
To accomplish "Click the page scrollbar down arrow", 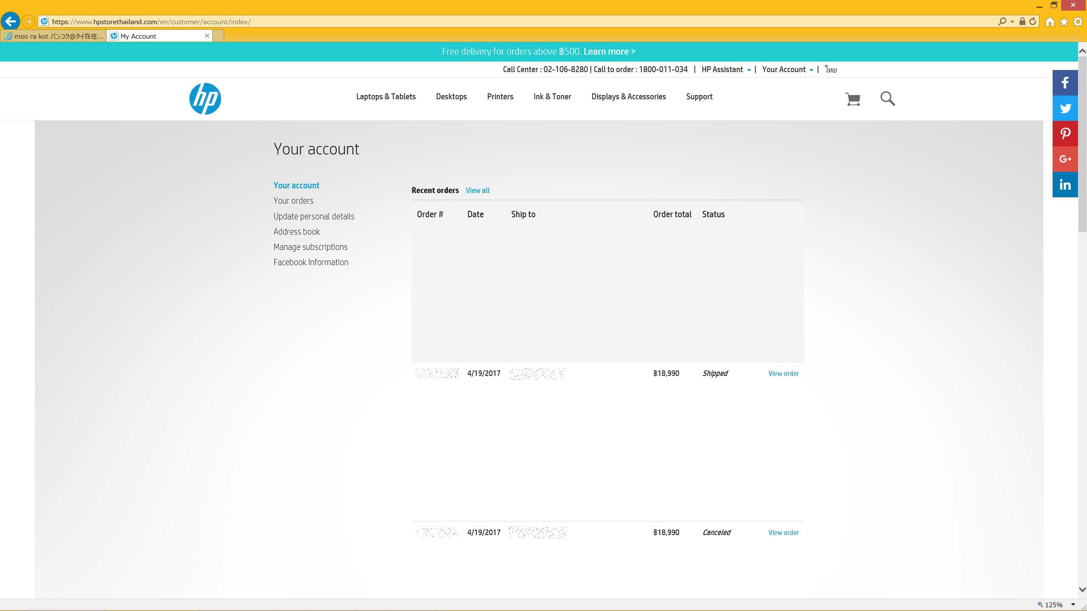I will pos(1082,590).
